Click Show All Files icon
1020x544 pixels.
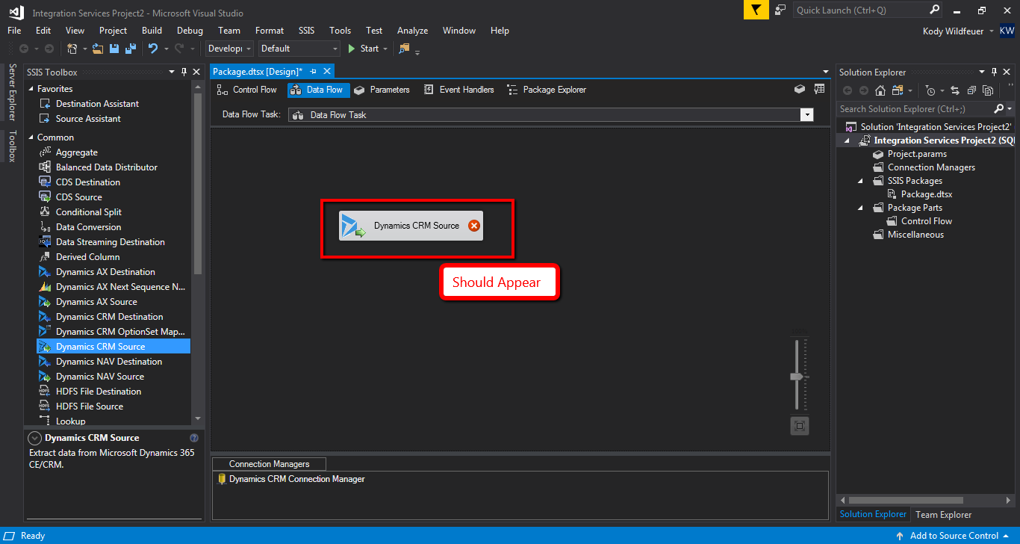click(x=988, y=90)
